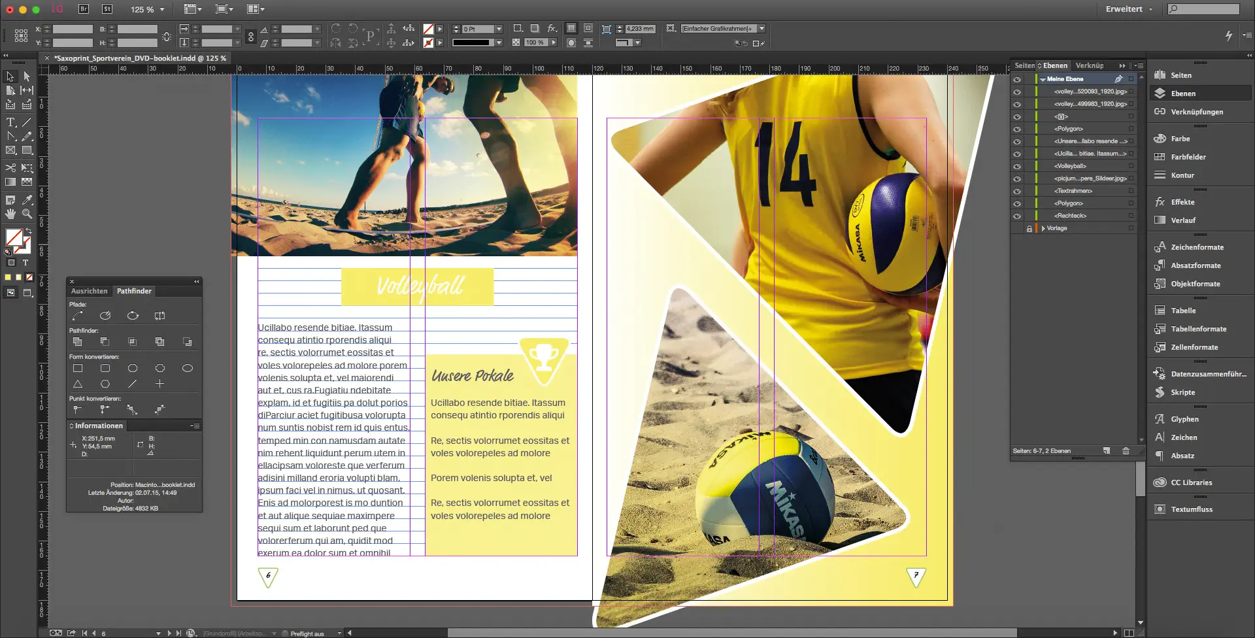Open Adobe Bridge via the Br icon
The image size is (1255, 638).
click(x=84, y=9)
